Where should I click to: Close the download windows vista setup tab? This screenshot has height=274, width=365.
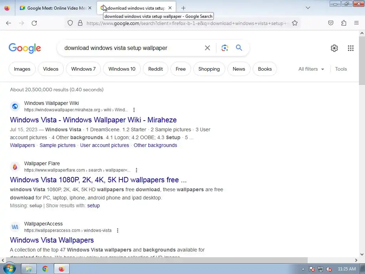pyautogui.click(x=170, y=8)
